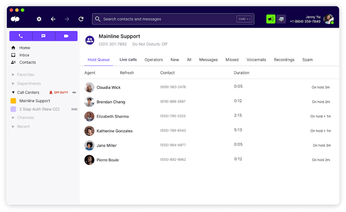Screen dimensions: 346x212
Task: Click the lavender 2 Step Auth swatch
Action: (13, 109)
